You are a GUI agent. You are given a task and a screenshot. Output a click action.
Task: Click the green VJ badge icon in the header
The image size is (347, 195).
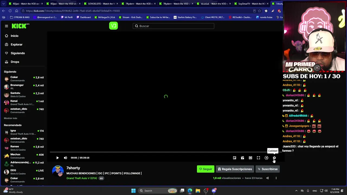click(113, 26)
